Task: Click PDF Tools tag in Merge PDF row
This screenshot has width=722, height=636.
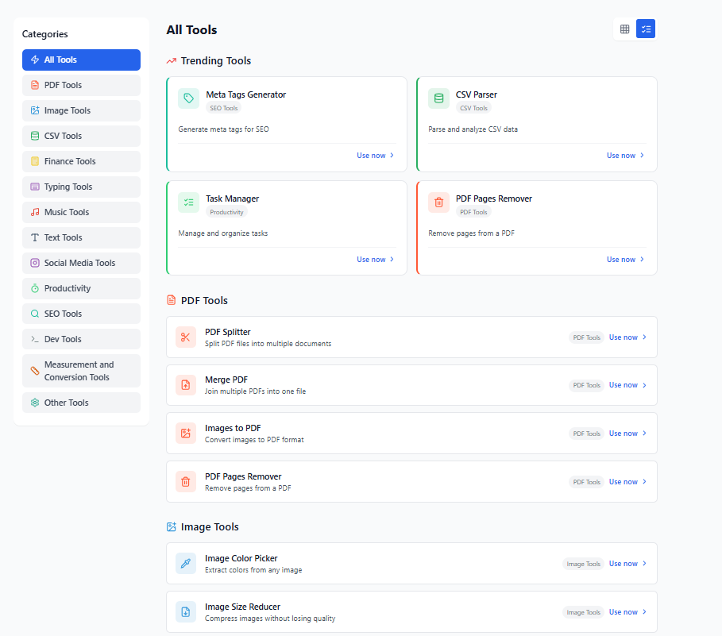Action: [x=587, y=385]
